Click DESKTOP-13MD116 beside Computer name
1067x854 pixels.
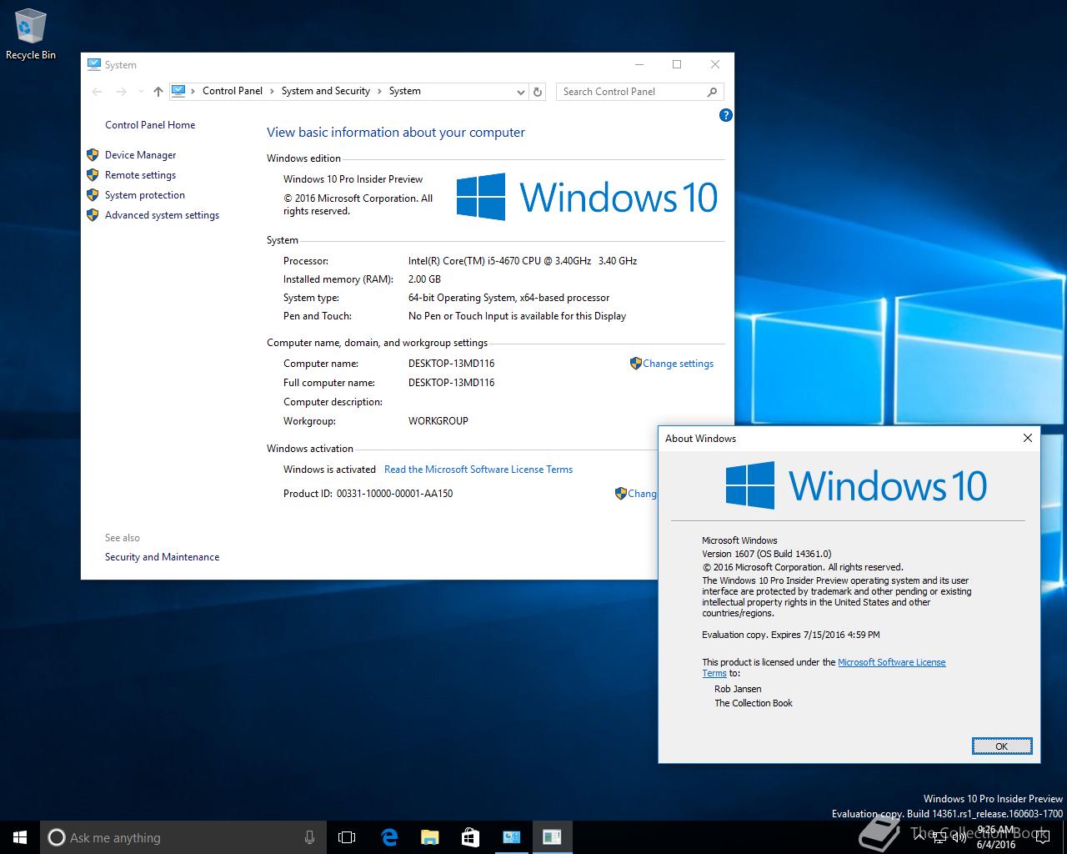pyautogui.click(x=451, y=364)
